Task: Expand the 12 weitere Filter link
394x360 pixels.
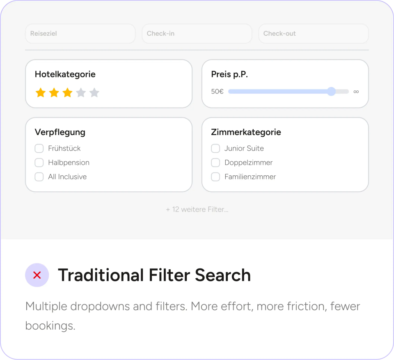Action: [197, 209]
